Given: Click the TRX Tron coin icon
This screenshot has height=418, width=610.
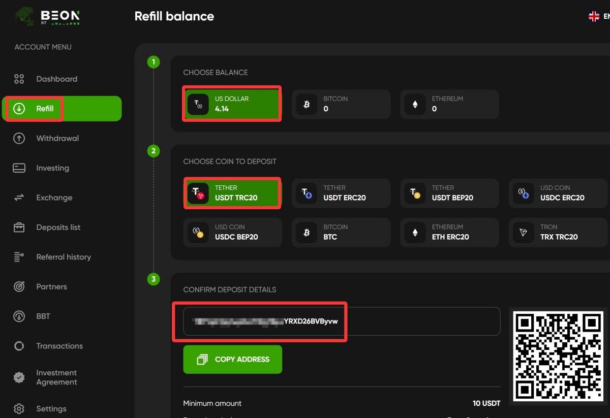Looking at the screenshot, I should tap(524, 233).
